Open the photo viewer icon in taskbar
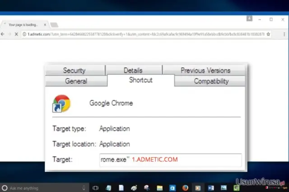This screenshot has width=289, height=192. pyautogui.click(x=224, y=188)
